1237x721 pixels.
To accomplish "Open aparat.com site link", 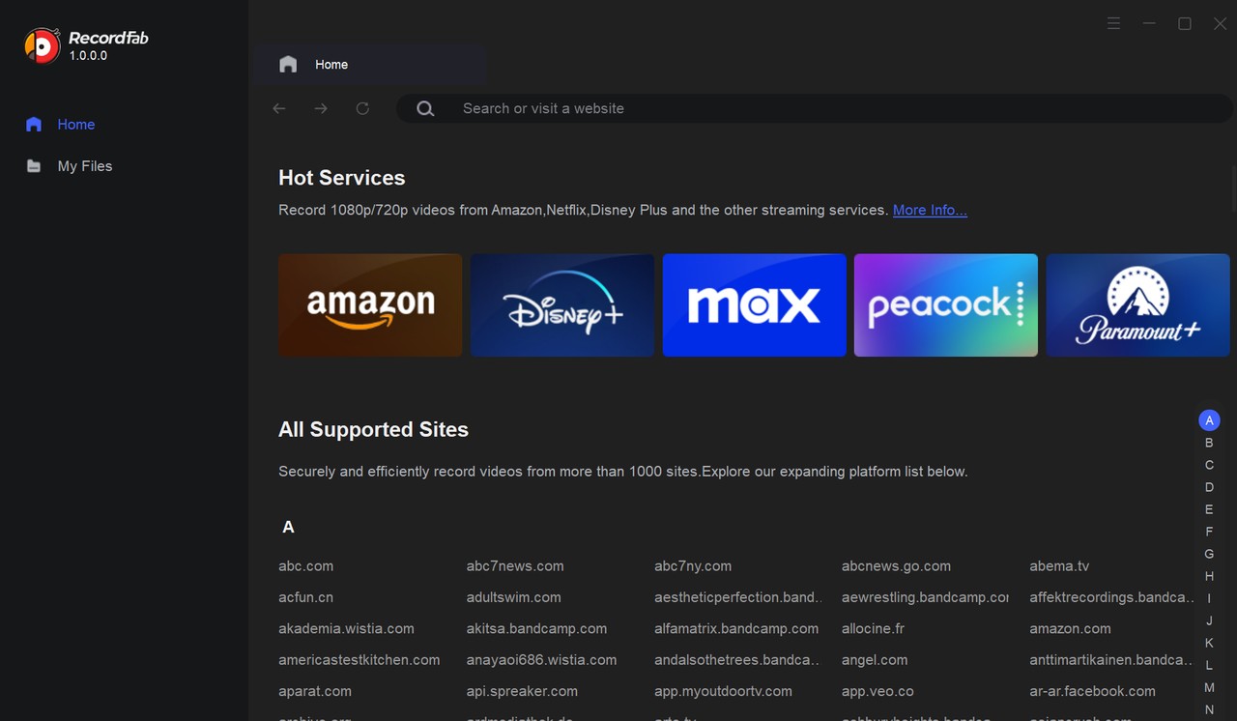I will (x=315, y=691).
